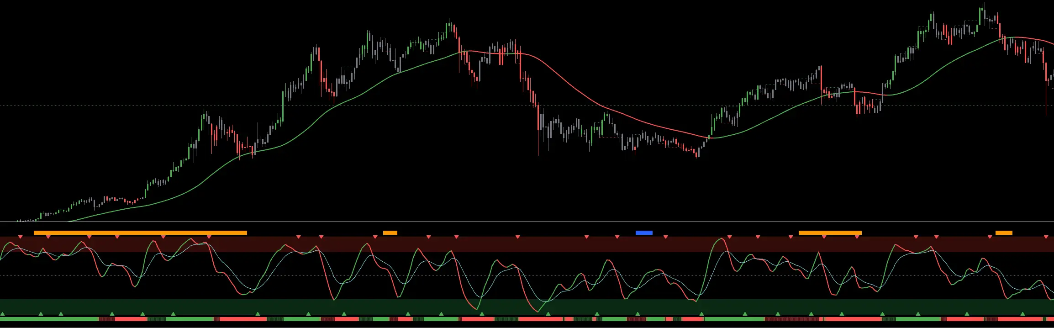Click the blue bar in the signal strip

[x=644, y=233]
